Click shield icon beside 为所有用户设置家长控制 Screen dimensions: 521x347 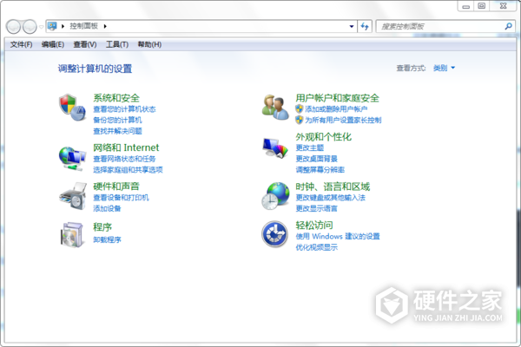click(299, 120)
